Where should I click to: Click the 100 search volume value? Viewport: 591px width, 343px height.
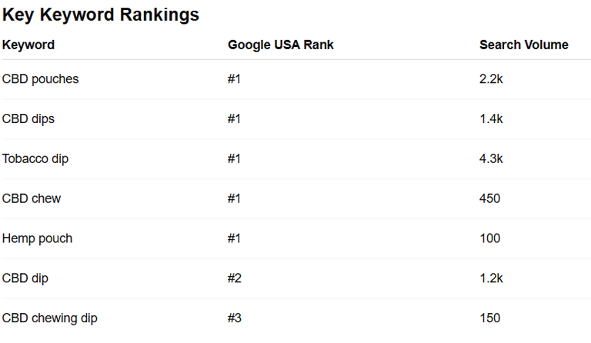click(489, 239)
